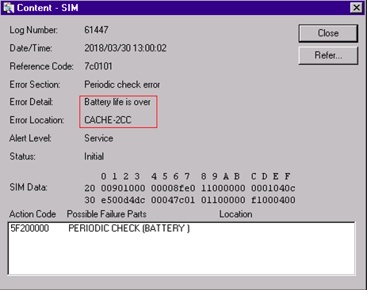Select the action code 5F200000 row
The image size is (367, 290).
pyautogui.click(x=182, y=228)
